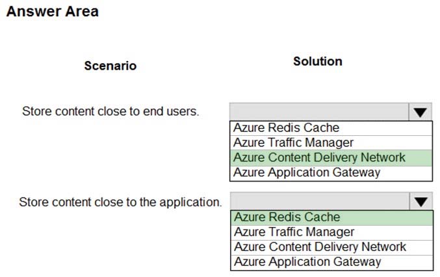Click the Answer Area heading
The image size is (440, 277).
click(53, 12)
